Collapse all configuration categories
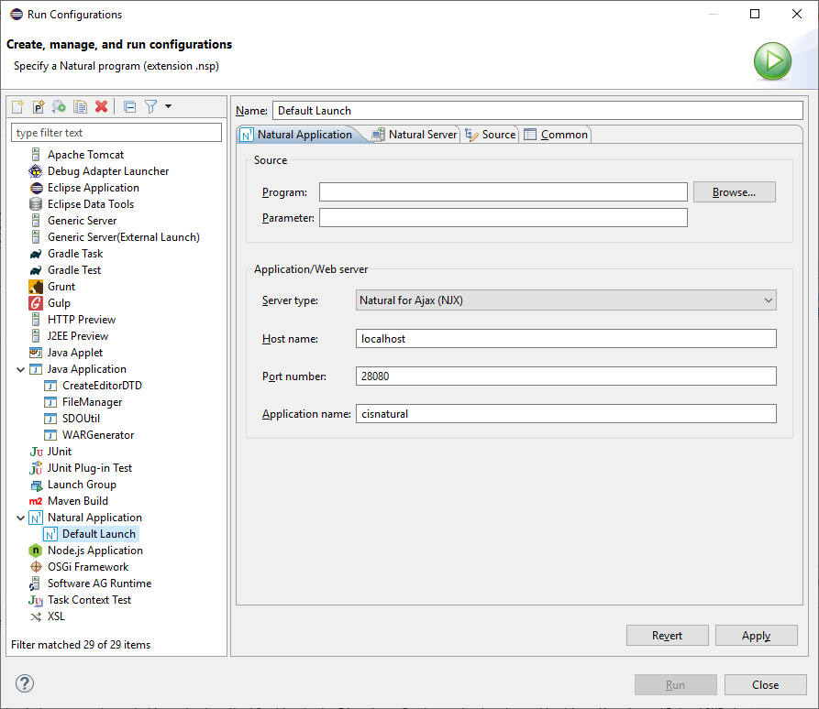Screen dimensions: 819x709 [129, 106]
